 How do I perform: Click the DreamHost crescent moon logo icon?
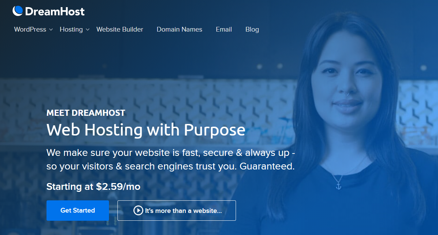point(18,11)
